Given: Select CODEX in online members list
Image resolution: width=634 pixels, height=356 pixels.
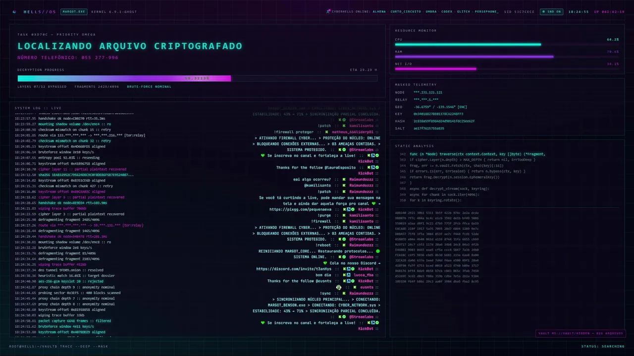Looking at the screenshot, I should coord(447,11).
